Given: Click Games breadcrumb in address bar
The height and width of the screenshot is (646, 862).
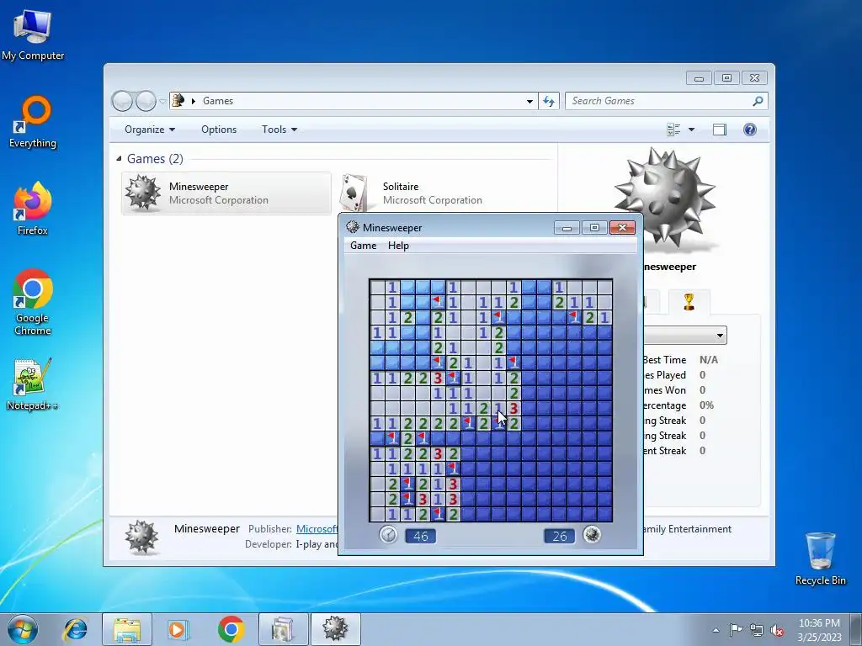Looking at the screenshot, I should click(218, 101).
